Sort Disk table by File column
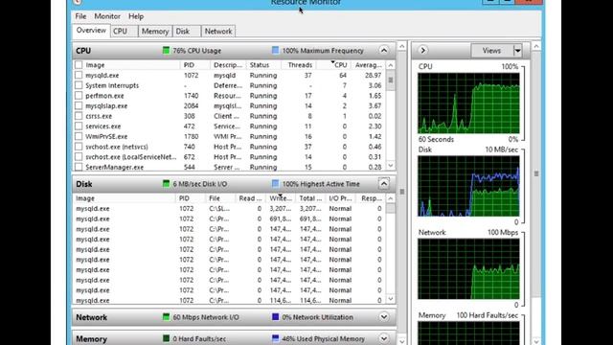613x345 pixels. [x=220, y=198]
